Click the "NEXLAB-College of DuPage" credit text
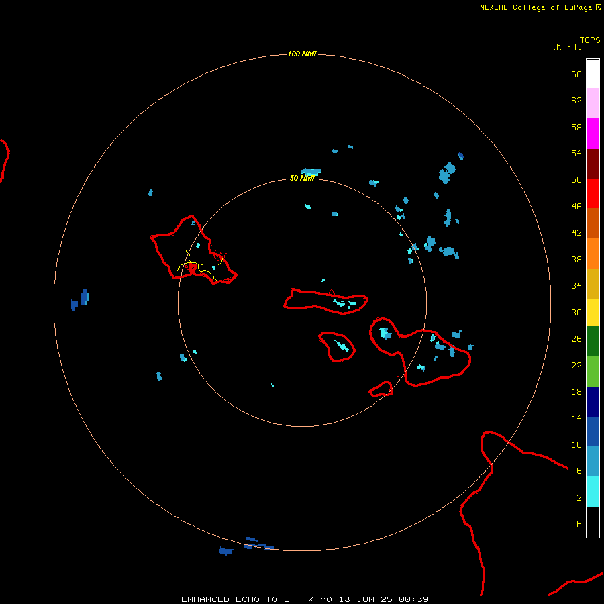Image resolution: width=604 pixels, height=604 pixels. point(536,7)
